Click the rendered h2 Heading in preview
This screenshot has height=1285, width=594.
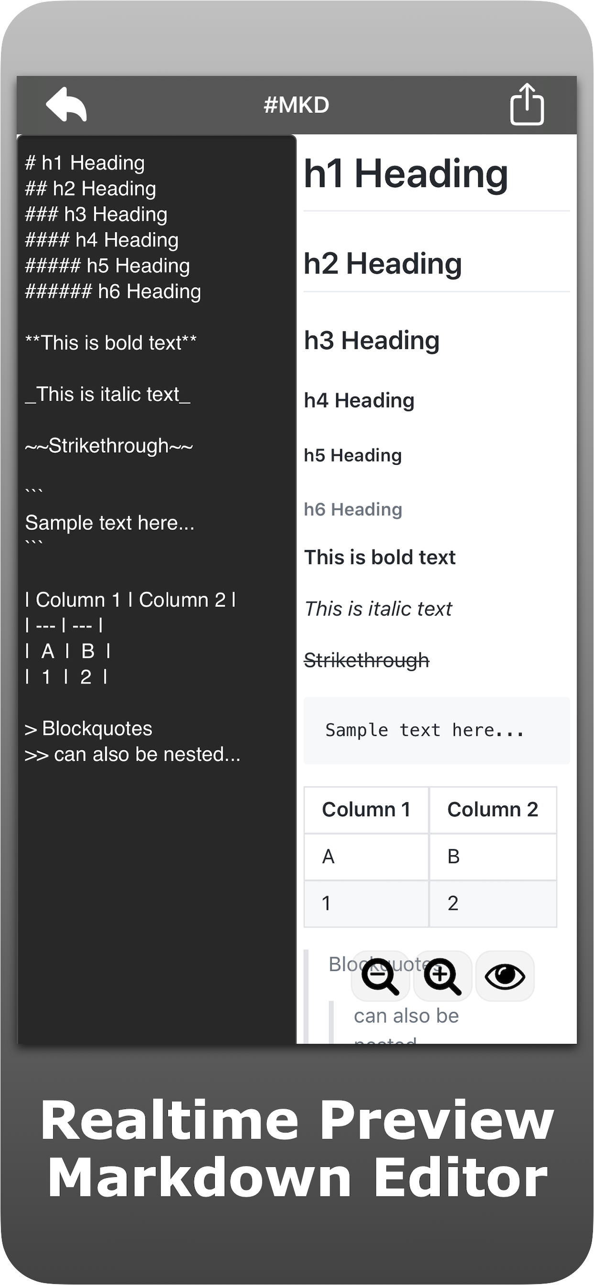(x=383, y=263)
